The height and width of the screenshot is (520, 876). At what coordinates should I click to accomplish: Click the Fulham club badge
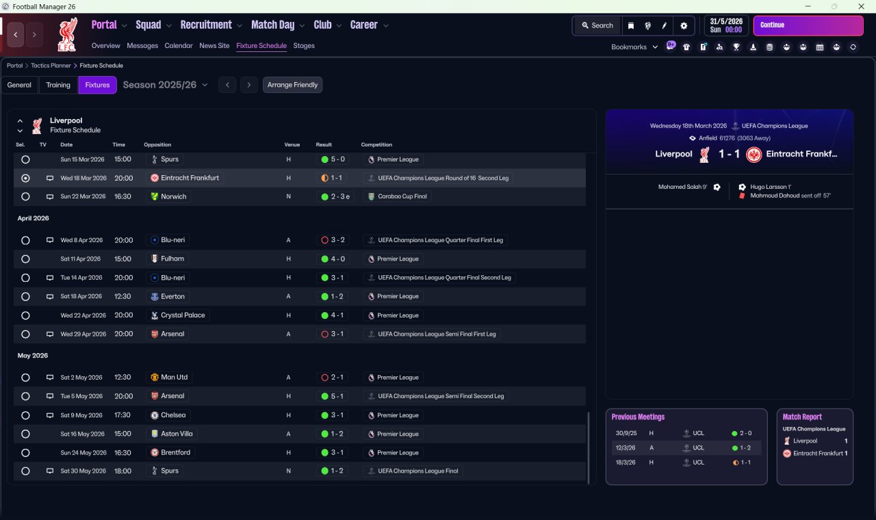[x=155, y=259]
